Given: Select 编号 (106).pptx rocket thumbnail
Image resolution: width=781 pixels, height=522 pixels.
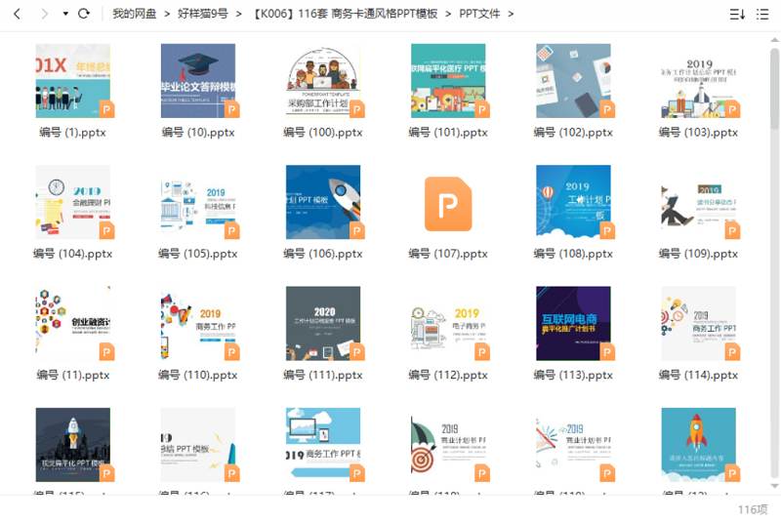Looking at the screenshot, I should click(x=323, y=202).
